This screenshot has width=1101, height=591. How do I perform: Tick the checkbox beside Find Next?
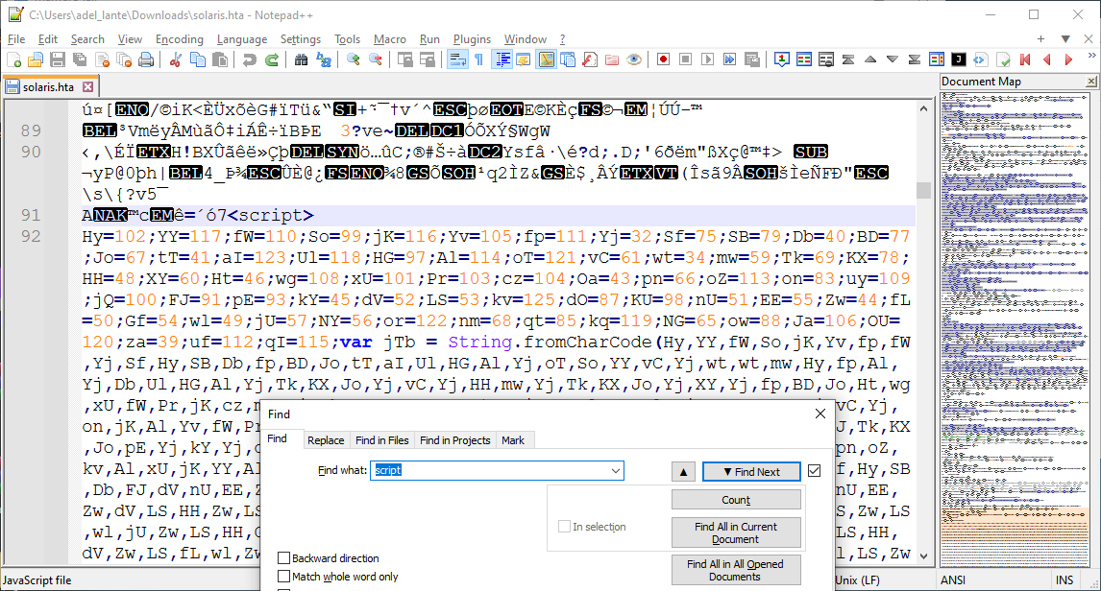(812, 470)
